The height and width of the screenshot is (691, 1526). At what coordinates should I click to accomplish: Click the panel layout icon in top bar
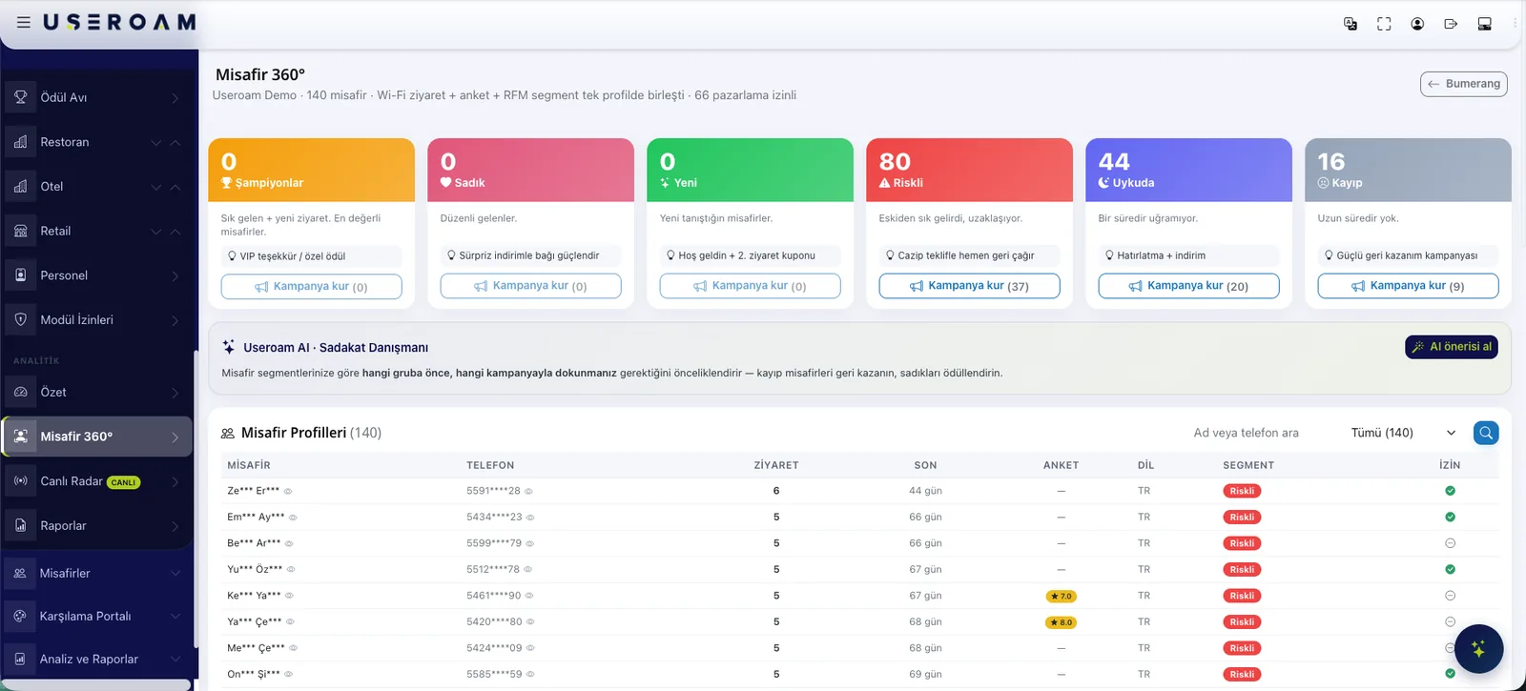point(1485,24)
